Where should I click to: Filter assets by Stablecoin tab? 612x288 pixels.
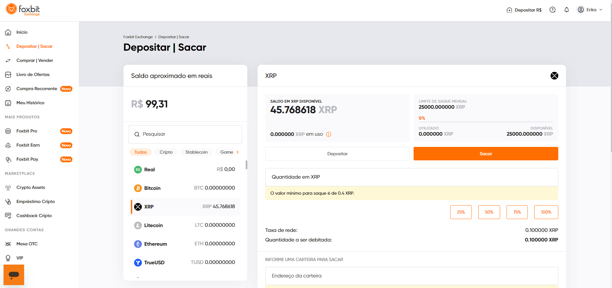(x=196, y=152)
